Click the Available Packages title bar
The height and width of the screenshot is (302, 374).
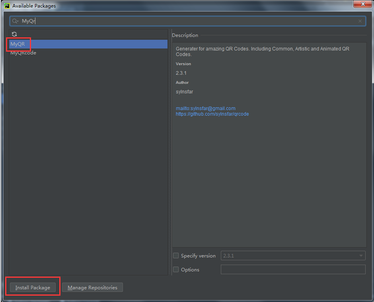pyautogui.click(x=179, y=6)
